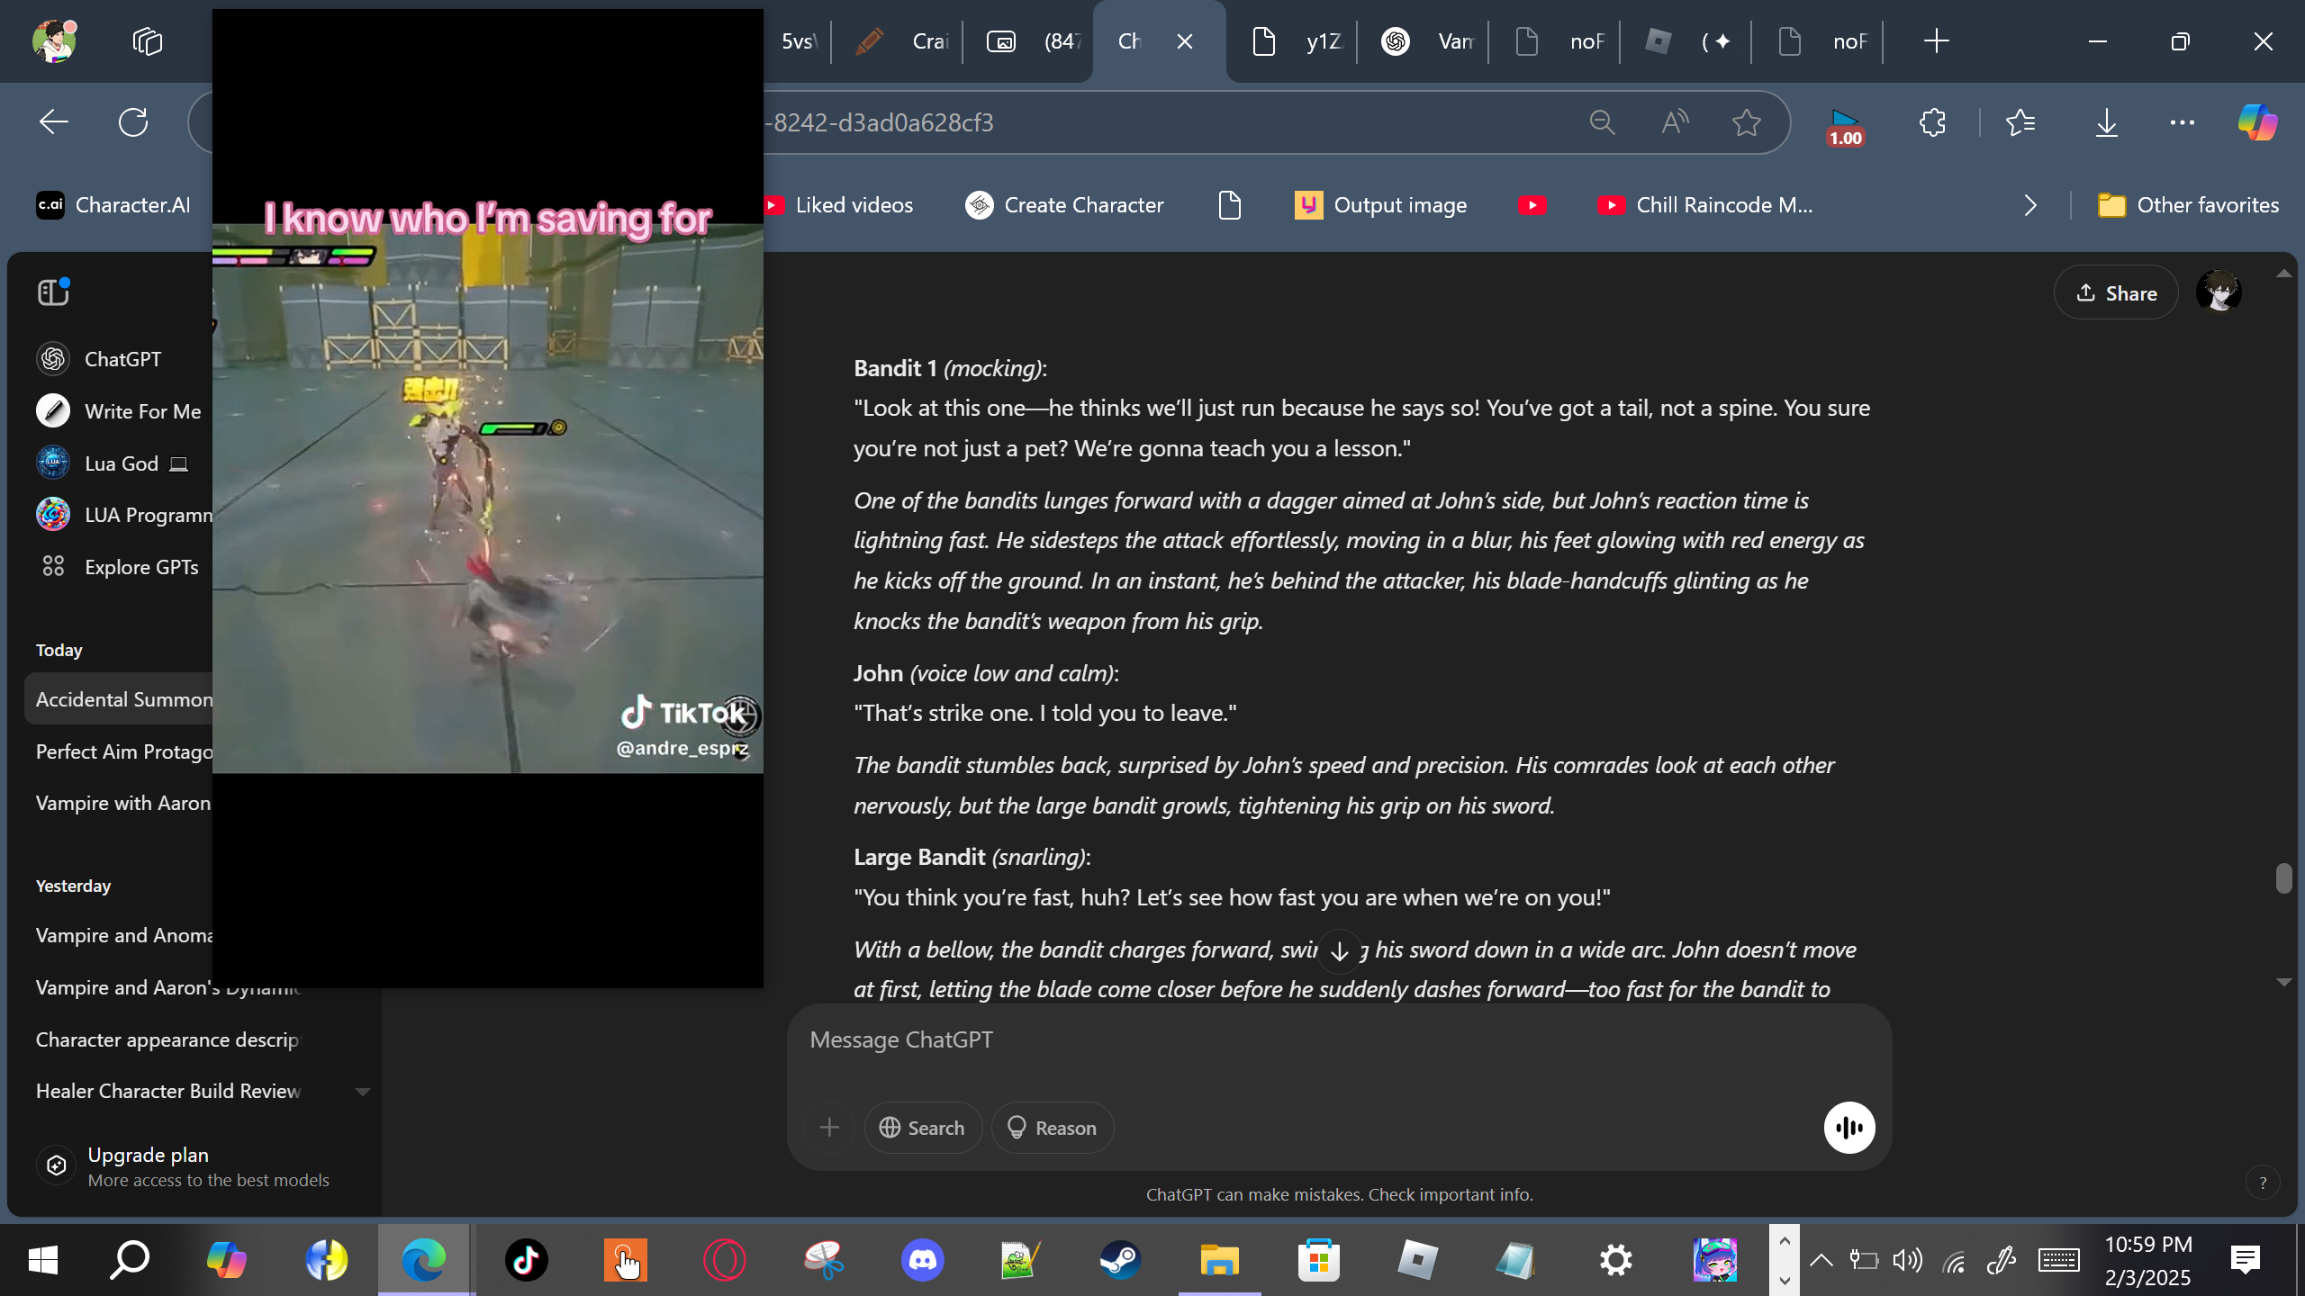This screenshot has height=1296, width=2305.
Task: Open the video speed 1.00 extension
Action: pos(1845,127)
